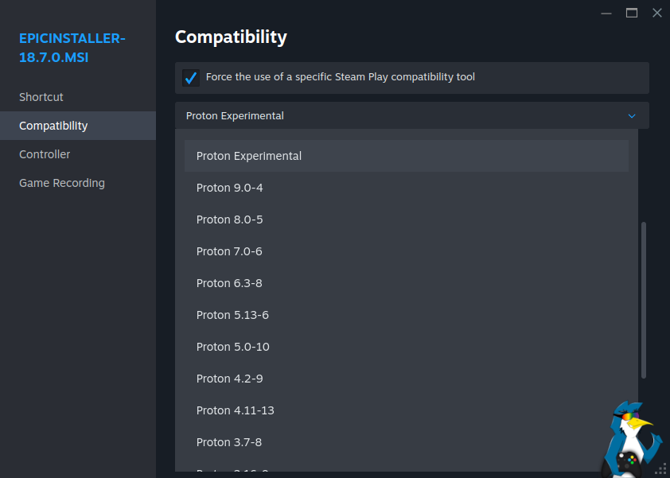This screenshot has height=478, width=670.
Task: Switch to the Controller tab
Action: (x=45, y=154)
